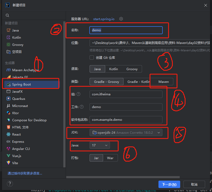Image resolution: width=212 pixels, height=192 pixels.
Task: Select War packaging
Action: (110, 158)
